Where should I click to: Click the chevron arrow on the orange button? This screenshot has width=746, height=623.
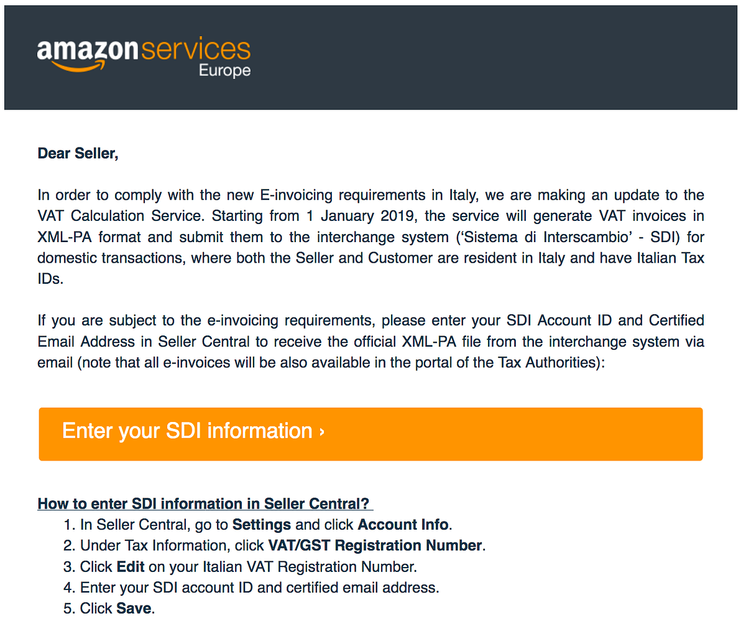(322, 431)
